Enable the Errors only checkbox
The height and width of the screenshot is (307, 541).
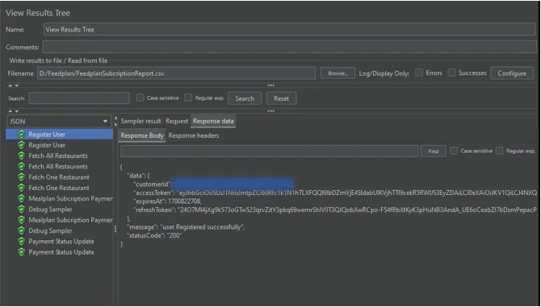click(x=419, y=73)
